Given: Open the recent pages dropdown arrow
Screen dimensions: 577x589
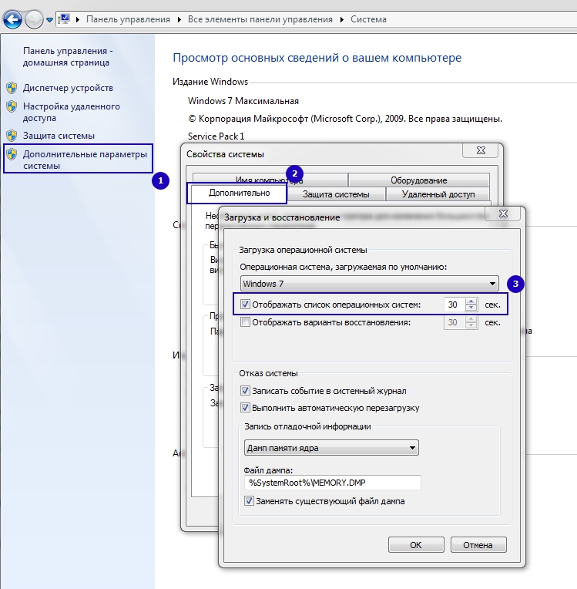Looking at the screenshot, I should tap(50, 17).
